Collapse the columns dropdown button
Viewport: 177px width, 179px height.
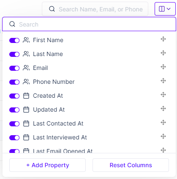(x=165, y=9)
